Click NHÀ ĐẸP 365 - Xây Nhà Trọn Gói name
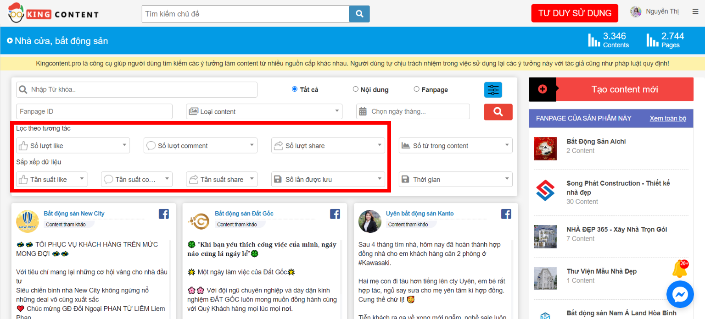Viewport: 705px width, 319px height. pos(617,230)
